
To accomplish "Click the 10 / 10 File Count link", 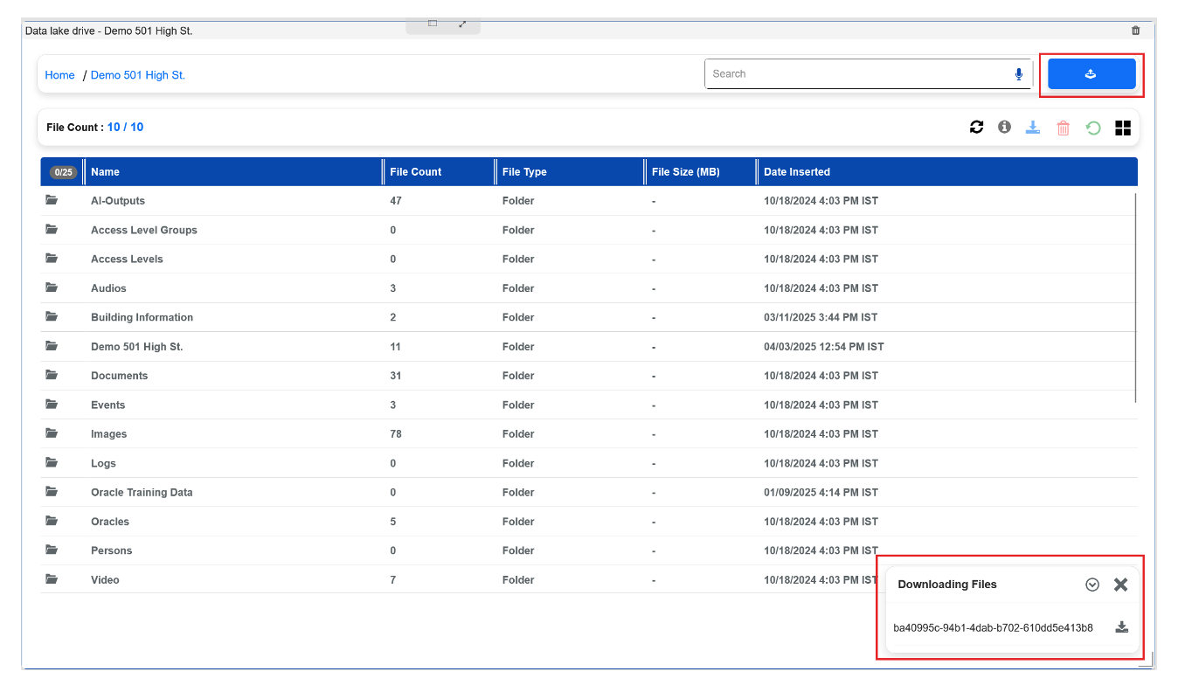I will click(x=125, y=127).
